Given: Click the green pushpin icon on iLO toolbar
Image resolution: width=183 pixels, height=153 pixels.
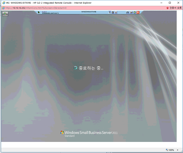Looking at the screenshot, I should pos(39,12).
